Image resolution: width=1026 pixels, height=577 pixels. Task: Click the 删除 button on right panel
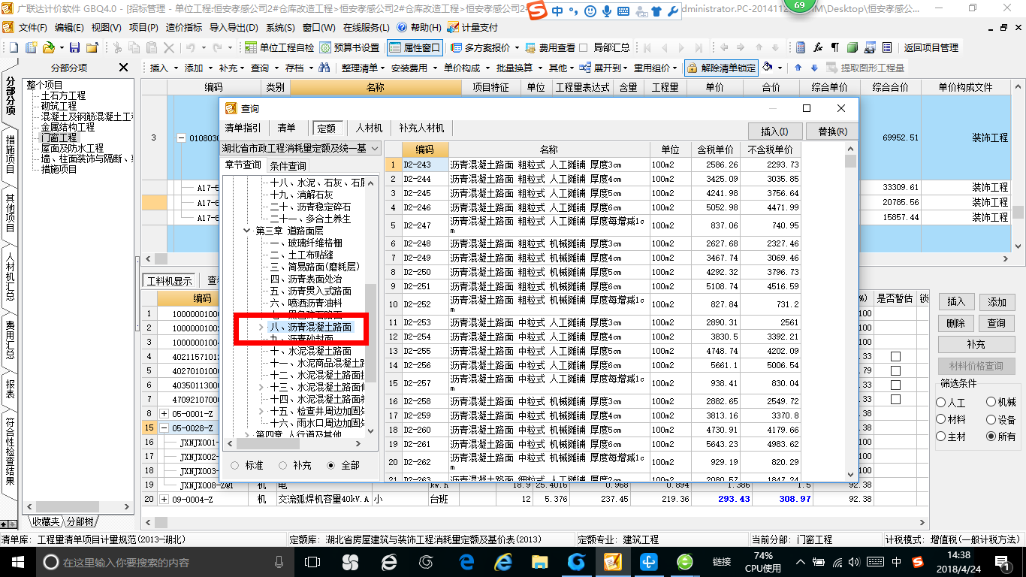pyautogui.click(x=956, y=323)
